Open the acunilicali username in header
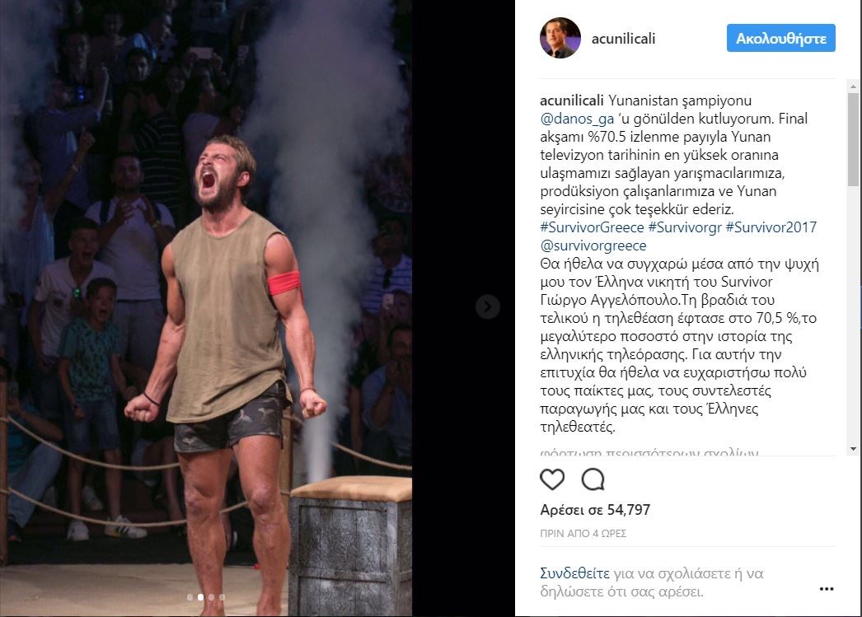 (623, 39)
